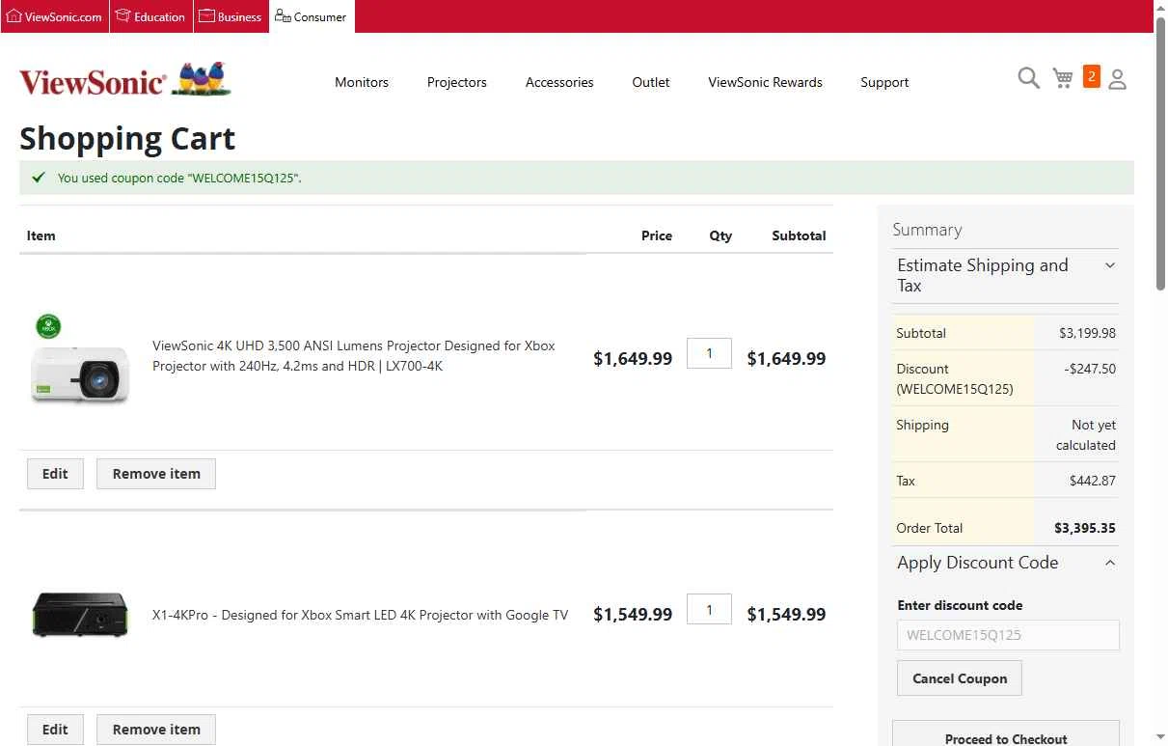Remove the LX700-4K projector item

tap(156, 474)
